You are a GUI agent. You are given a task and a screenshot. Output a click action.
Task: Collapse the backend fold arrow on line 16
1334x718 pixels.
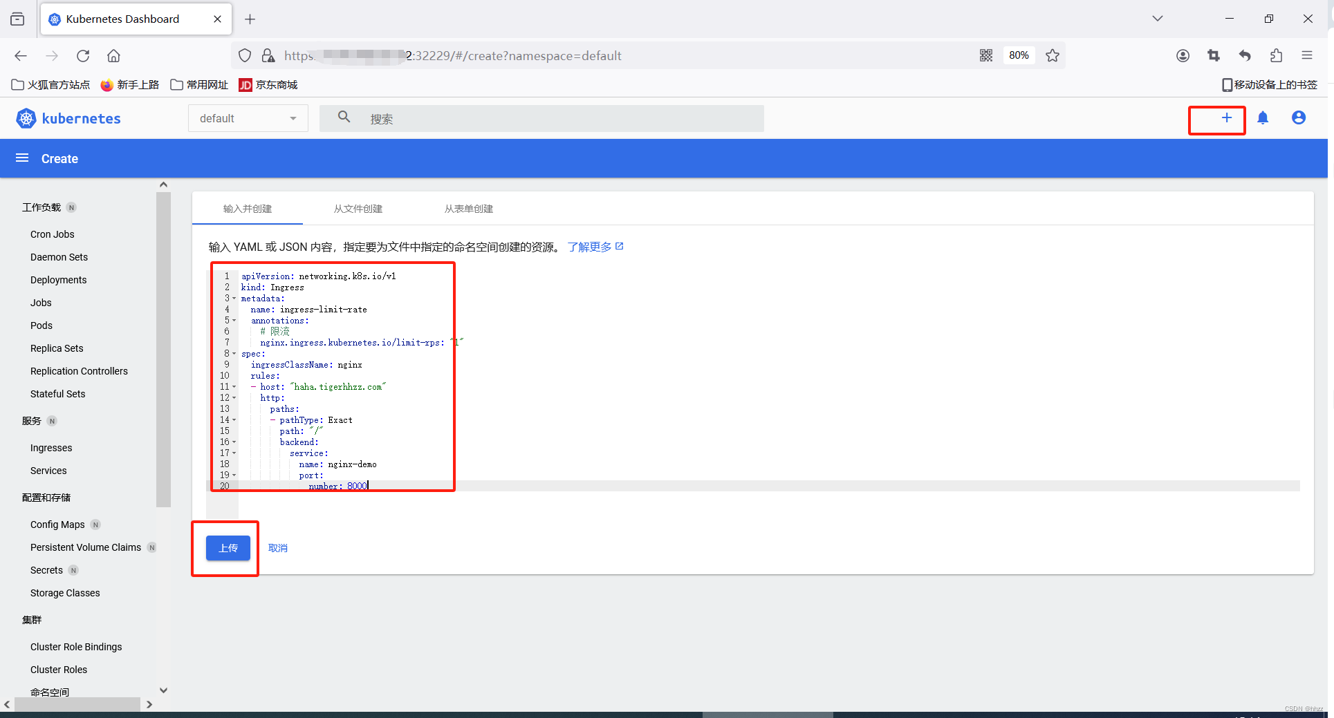pyautogui.click(x=234, y=442)
